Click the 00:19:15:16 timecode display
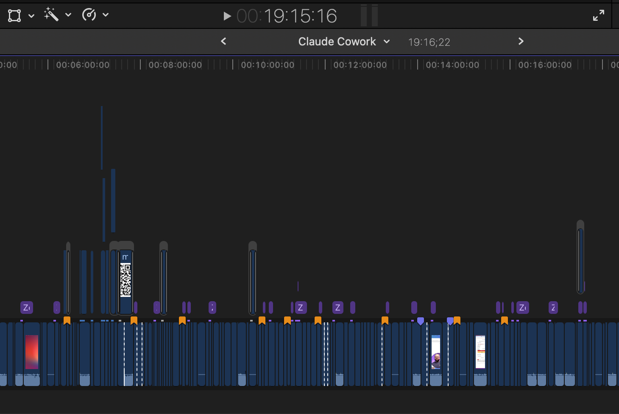The image size is (619, 414). (x=287, y=16)
